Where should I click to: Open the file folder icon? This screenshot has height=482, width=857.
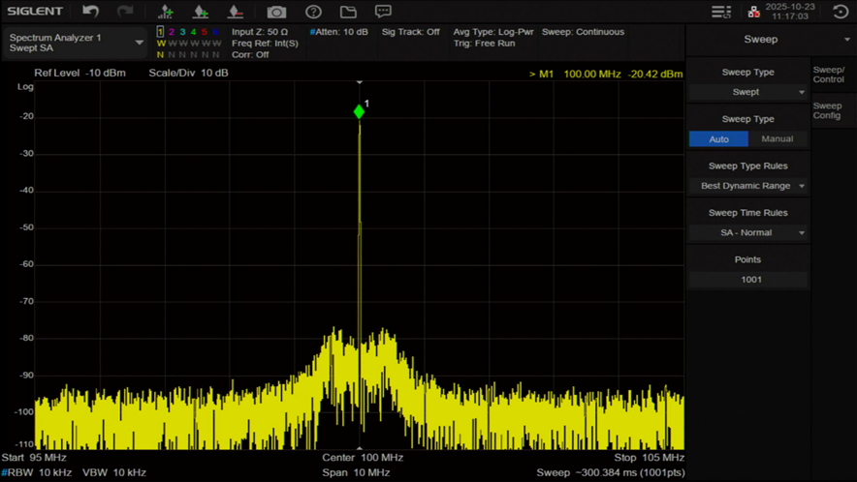[x=348, y=12]
